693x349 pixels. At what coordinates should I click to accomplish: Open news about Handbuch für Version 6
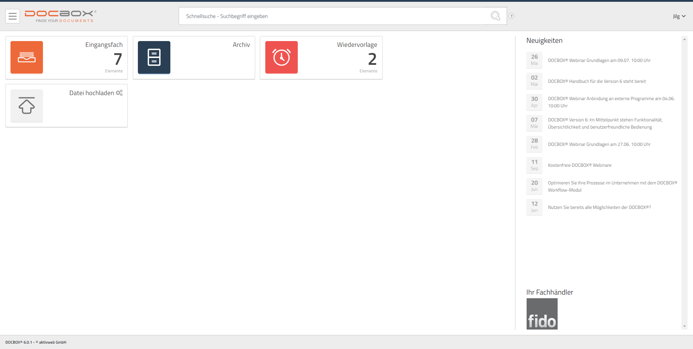pyautogui.click(x=597, y=81)
